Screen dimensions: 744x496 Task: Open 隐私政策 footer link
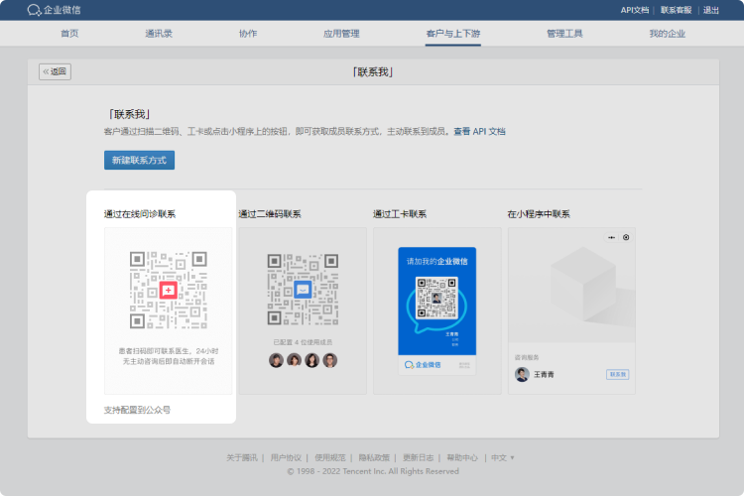tap(374, 457)
